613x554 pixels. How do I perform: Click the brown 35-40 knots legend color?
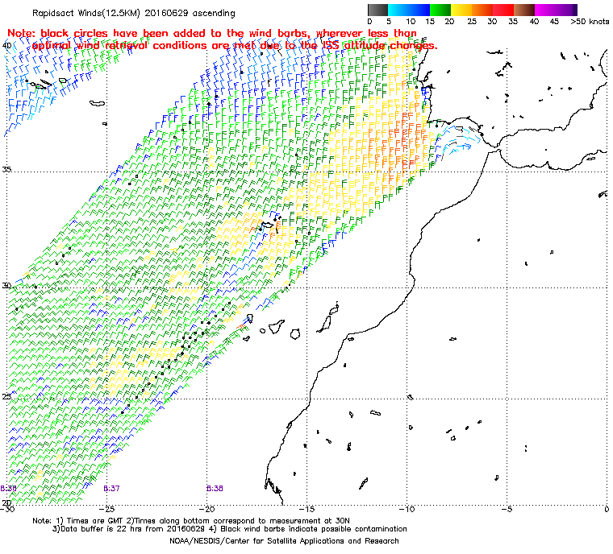(524, 10)
